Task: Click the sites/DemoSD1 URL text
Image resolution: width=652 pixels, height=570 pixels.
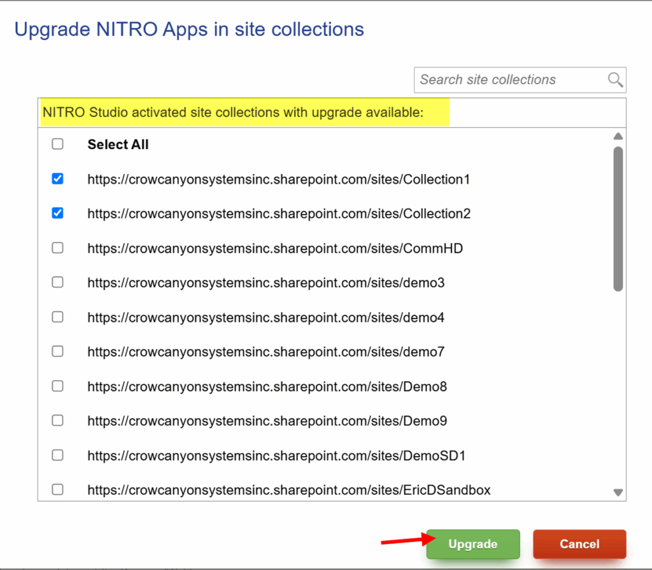Action: click(x=276, y=456)
